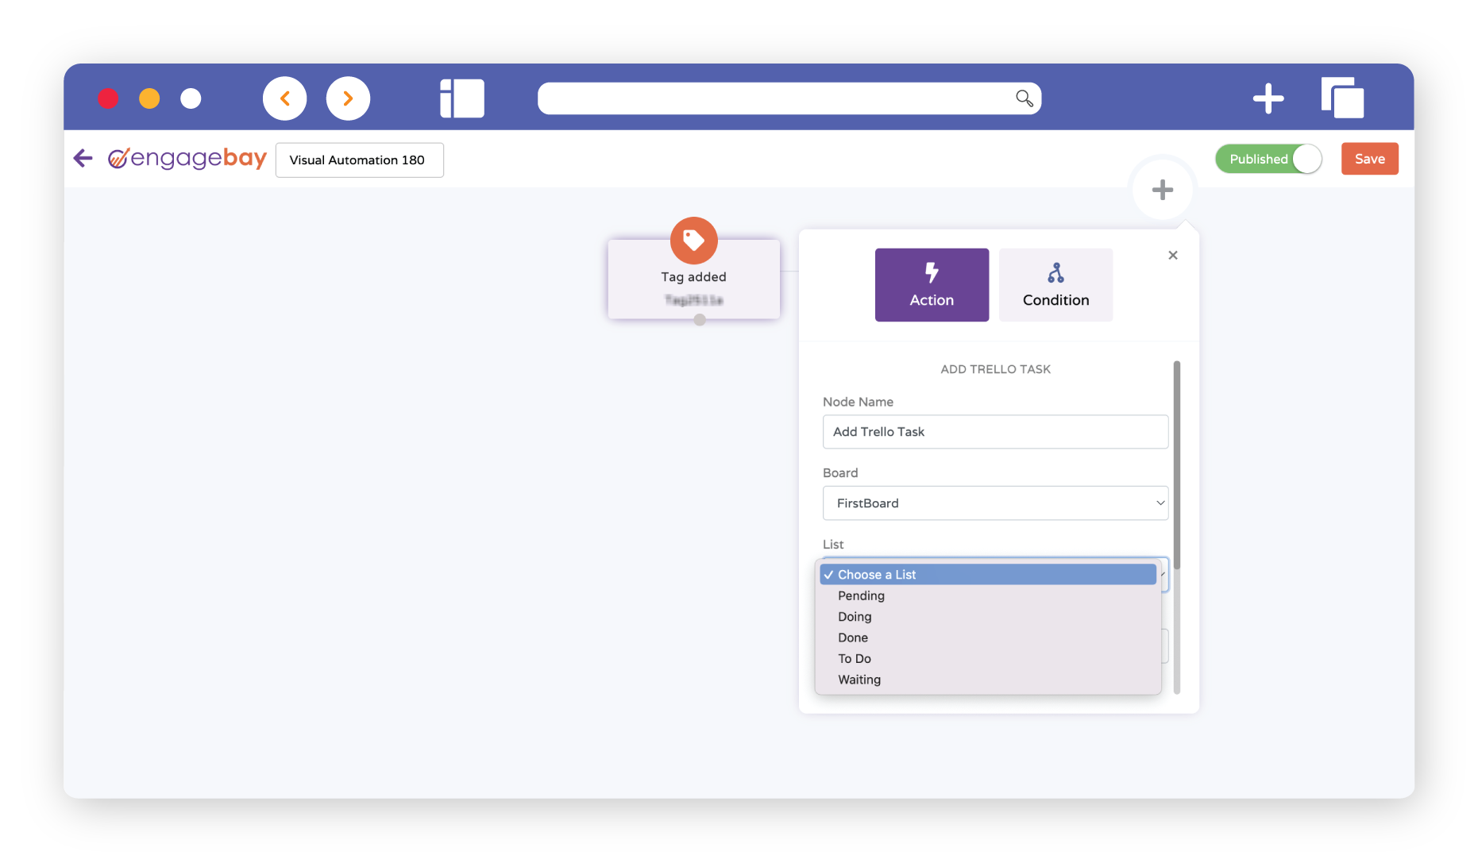Select Pending from the list options

tap(861, 595)
